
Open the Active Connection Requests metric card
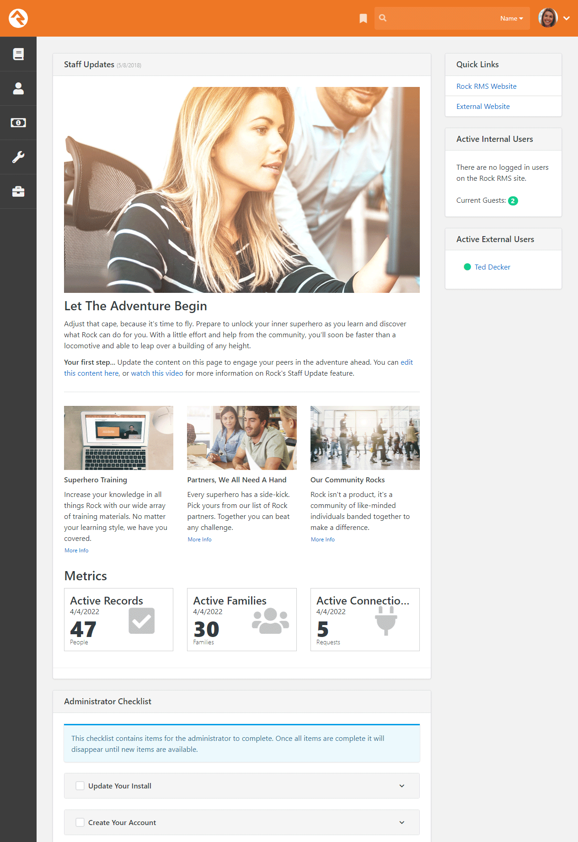[x=365, y=620]
